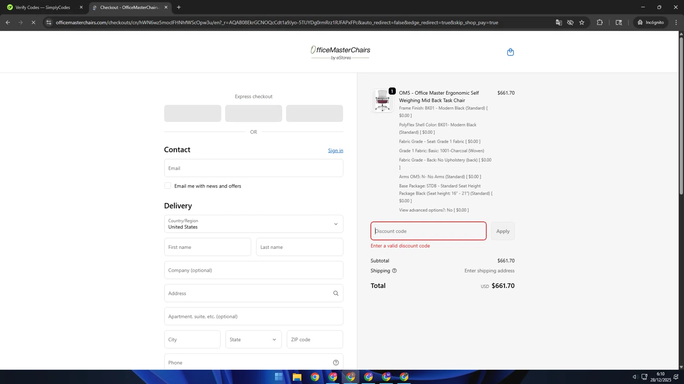Screen dimensions: 684x384
Task: Focus the Discount code field
Action: (429, 231)
